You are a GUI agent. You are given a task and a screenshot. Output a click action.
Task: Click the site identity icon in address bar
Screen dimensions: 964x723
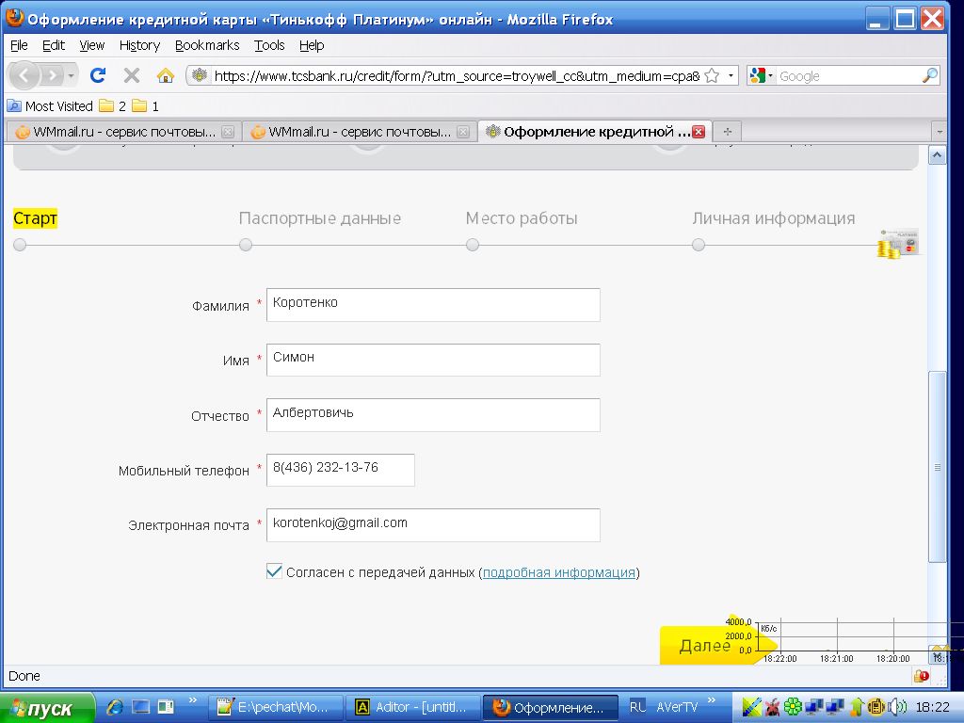(x=200, y=75)
